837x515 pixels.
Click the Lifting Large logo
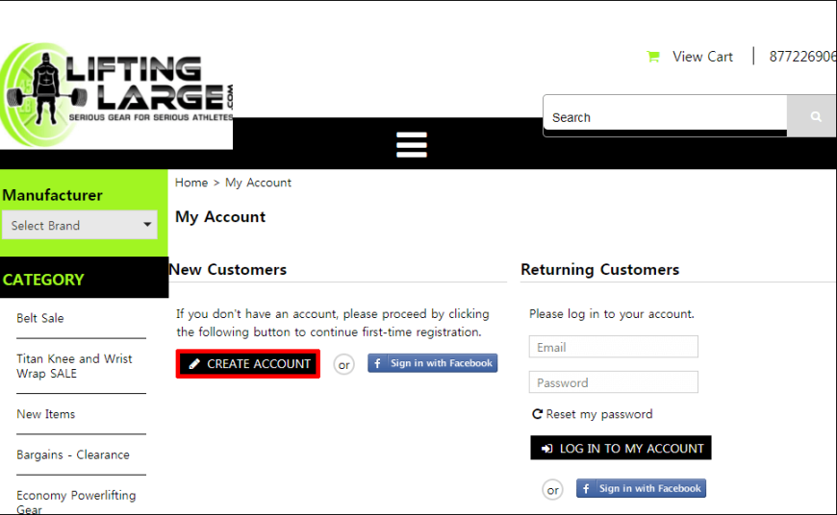pyautogui.click(x=116, y=95)
